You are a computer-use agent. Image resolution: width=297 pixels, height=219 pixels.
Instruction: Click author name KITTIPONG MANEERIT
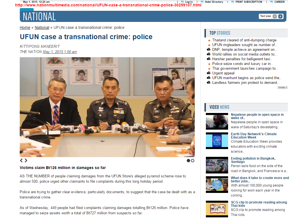coord(39,46)
